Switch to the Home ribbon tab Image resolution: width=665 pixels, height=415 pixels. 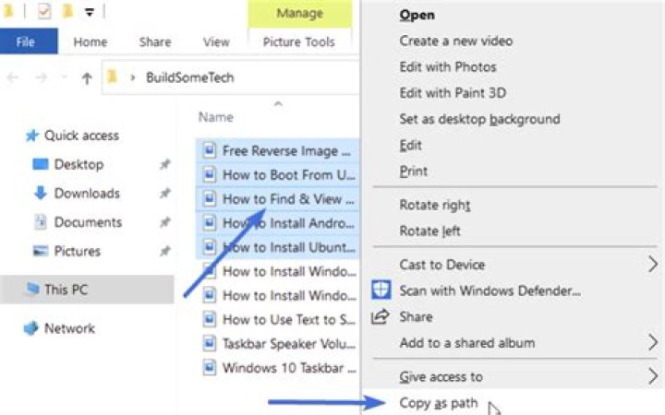90,41
